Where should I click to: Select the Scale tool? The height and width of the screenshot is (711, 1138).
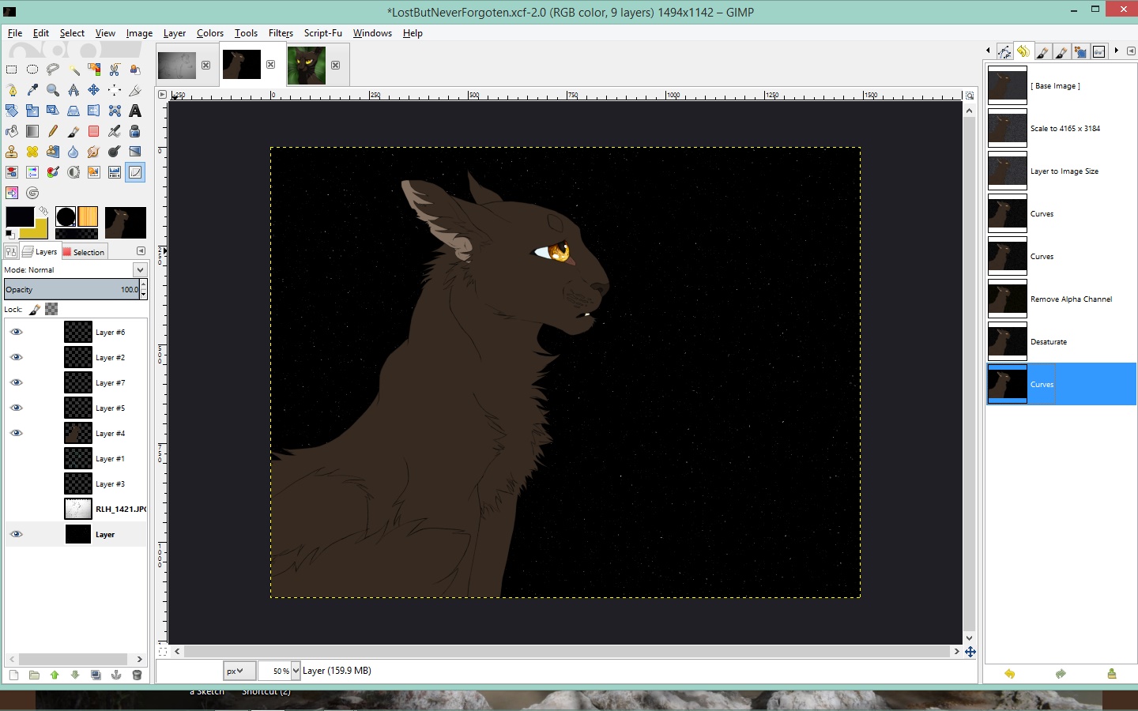point(32,111)
